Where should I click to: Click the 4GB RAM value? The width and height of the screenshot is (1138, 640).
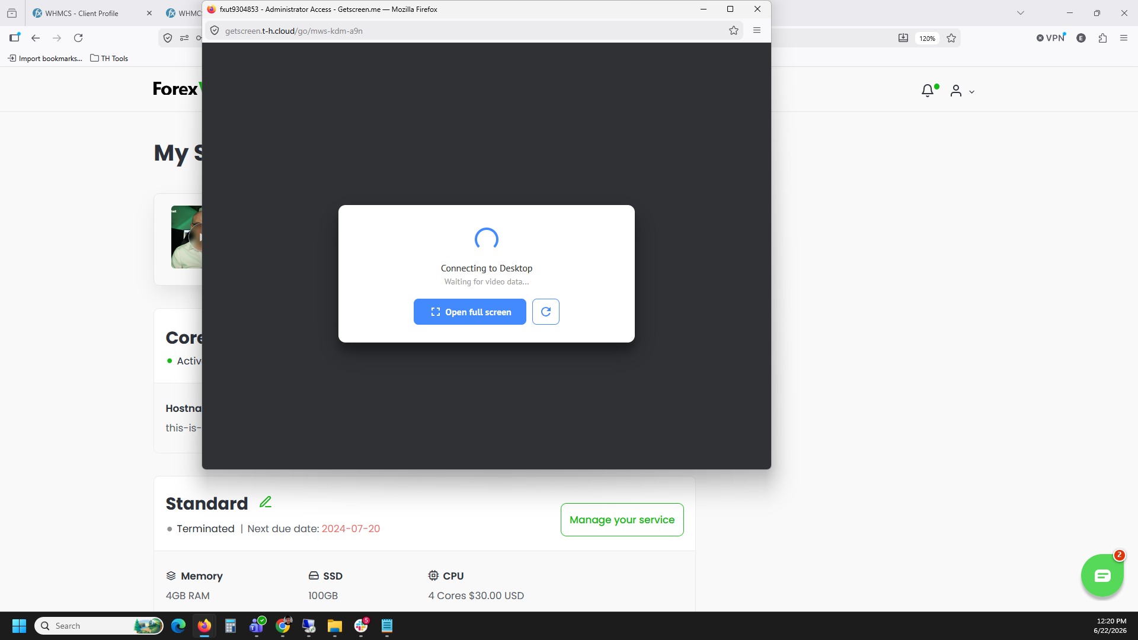187,596
